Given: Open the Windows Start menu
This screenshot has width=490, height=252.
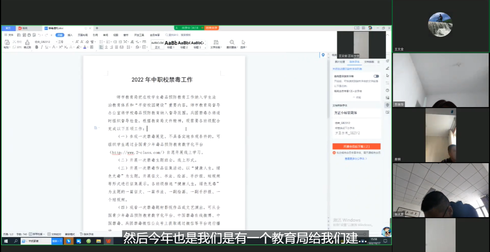Looking at the screenshot, I should pyautogui.click(x=6, y=241).
